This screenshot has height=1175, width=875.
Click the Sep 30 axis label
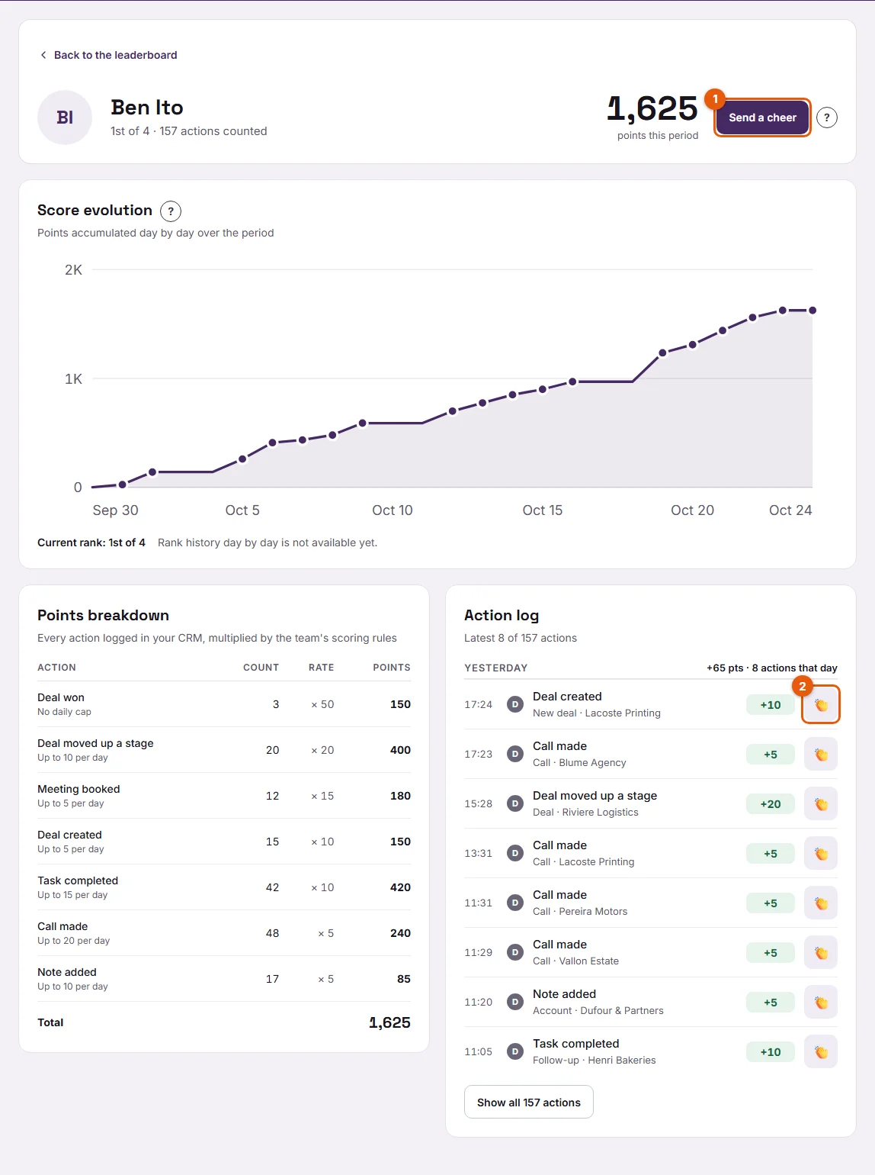click(x=115, y=510)
